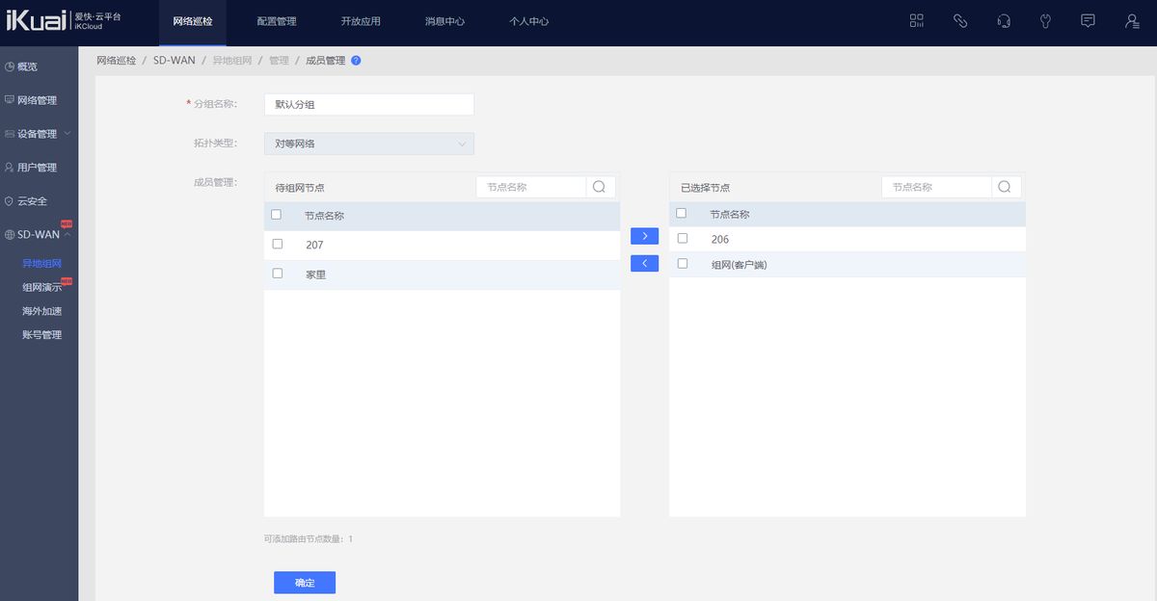Click the iKuai logo
1157x601 pixels.
(x=37, y=21)
